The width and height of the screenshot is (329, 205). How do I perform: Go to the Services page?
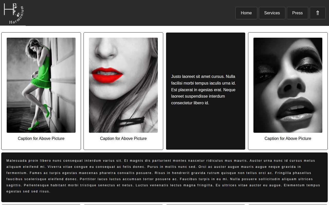pyautogui.click(x=272, y=13)
